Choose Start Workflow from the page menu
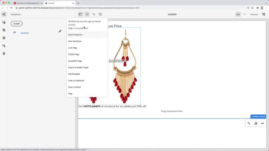This screenshot has height=151, width=269. (87, 41)
